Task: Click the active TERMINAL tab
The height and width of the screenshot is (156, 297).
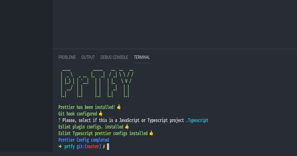Action: [x=142, y=57]
